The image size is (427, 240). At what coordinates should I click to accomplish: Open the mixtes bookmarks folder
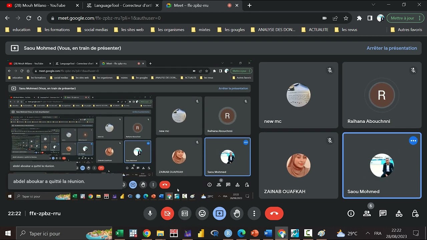click(201, 30)
